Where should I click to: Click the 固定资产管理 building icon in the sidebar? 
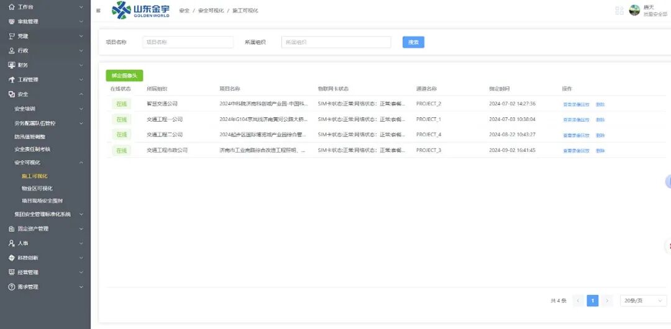pos(12,229)
